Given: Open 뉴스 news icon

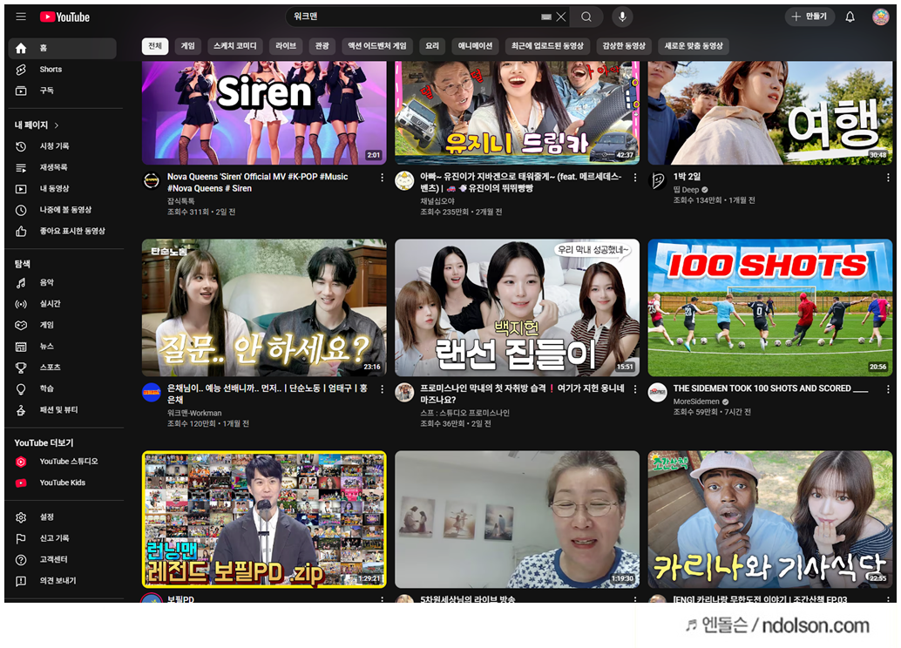Looking at the screenshot, I should point(21,347).
